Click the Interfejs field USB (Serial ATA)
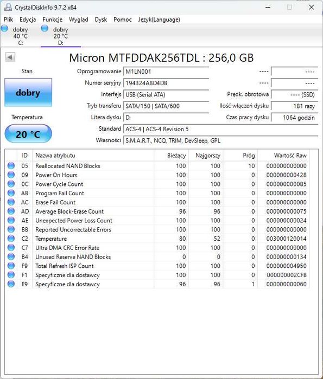The height and width of the screenshot is (379, 323). coord(166,94)
